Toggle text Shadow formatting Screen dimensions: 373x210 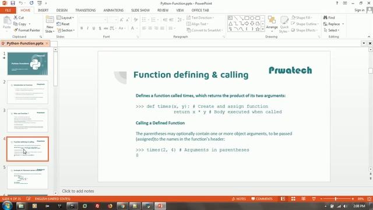100,29
